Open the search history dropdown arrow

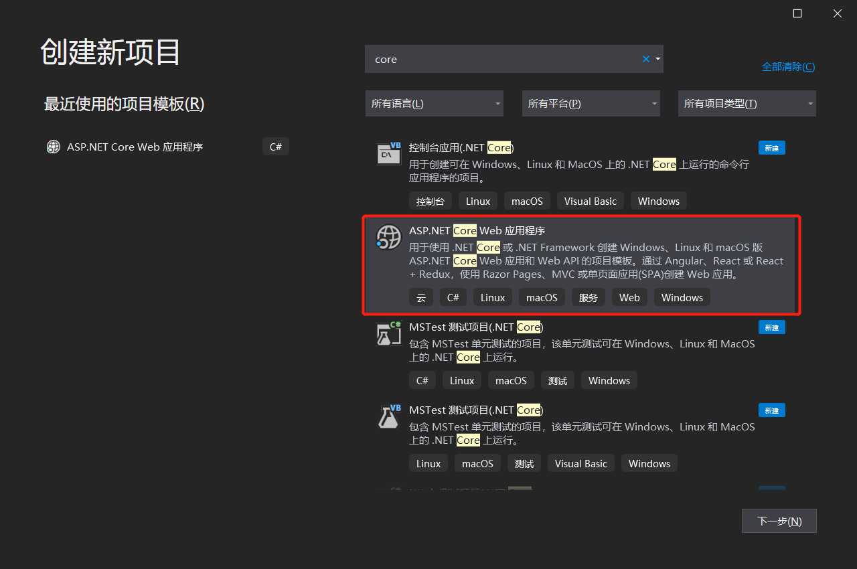coord(658,59)
